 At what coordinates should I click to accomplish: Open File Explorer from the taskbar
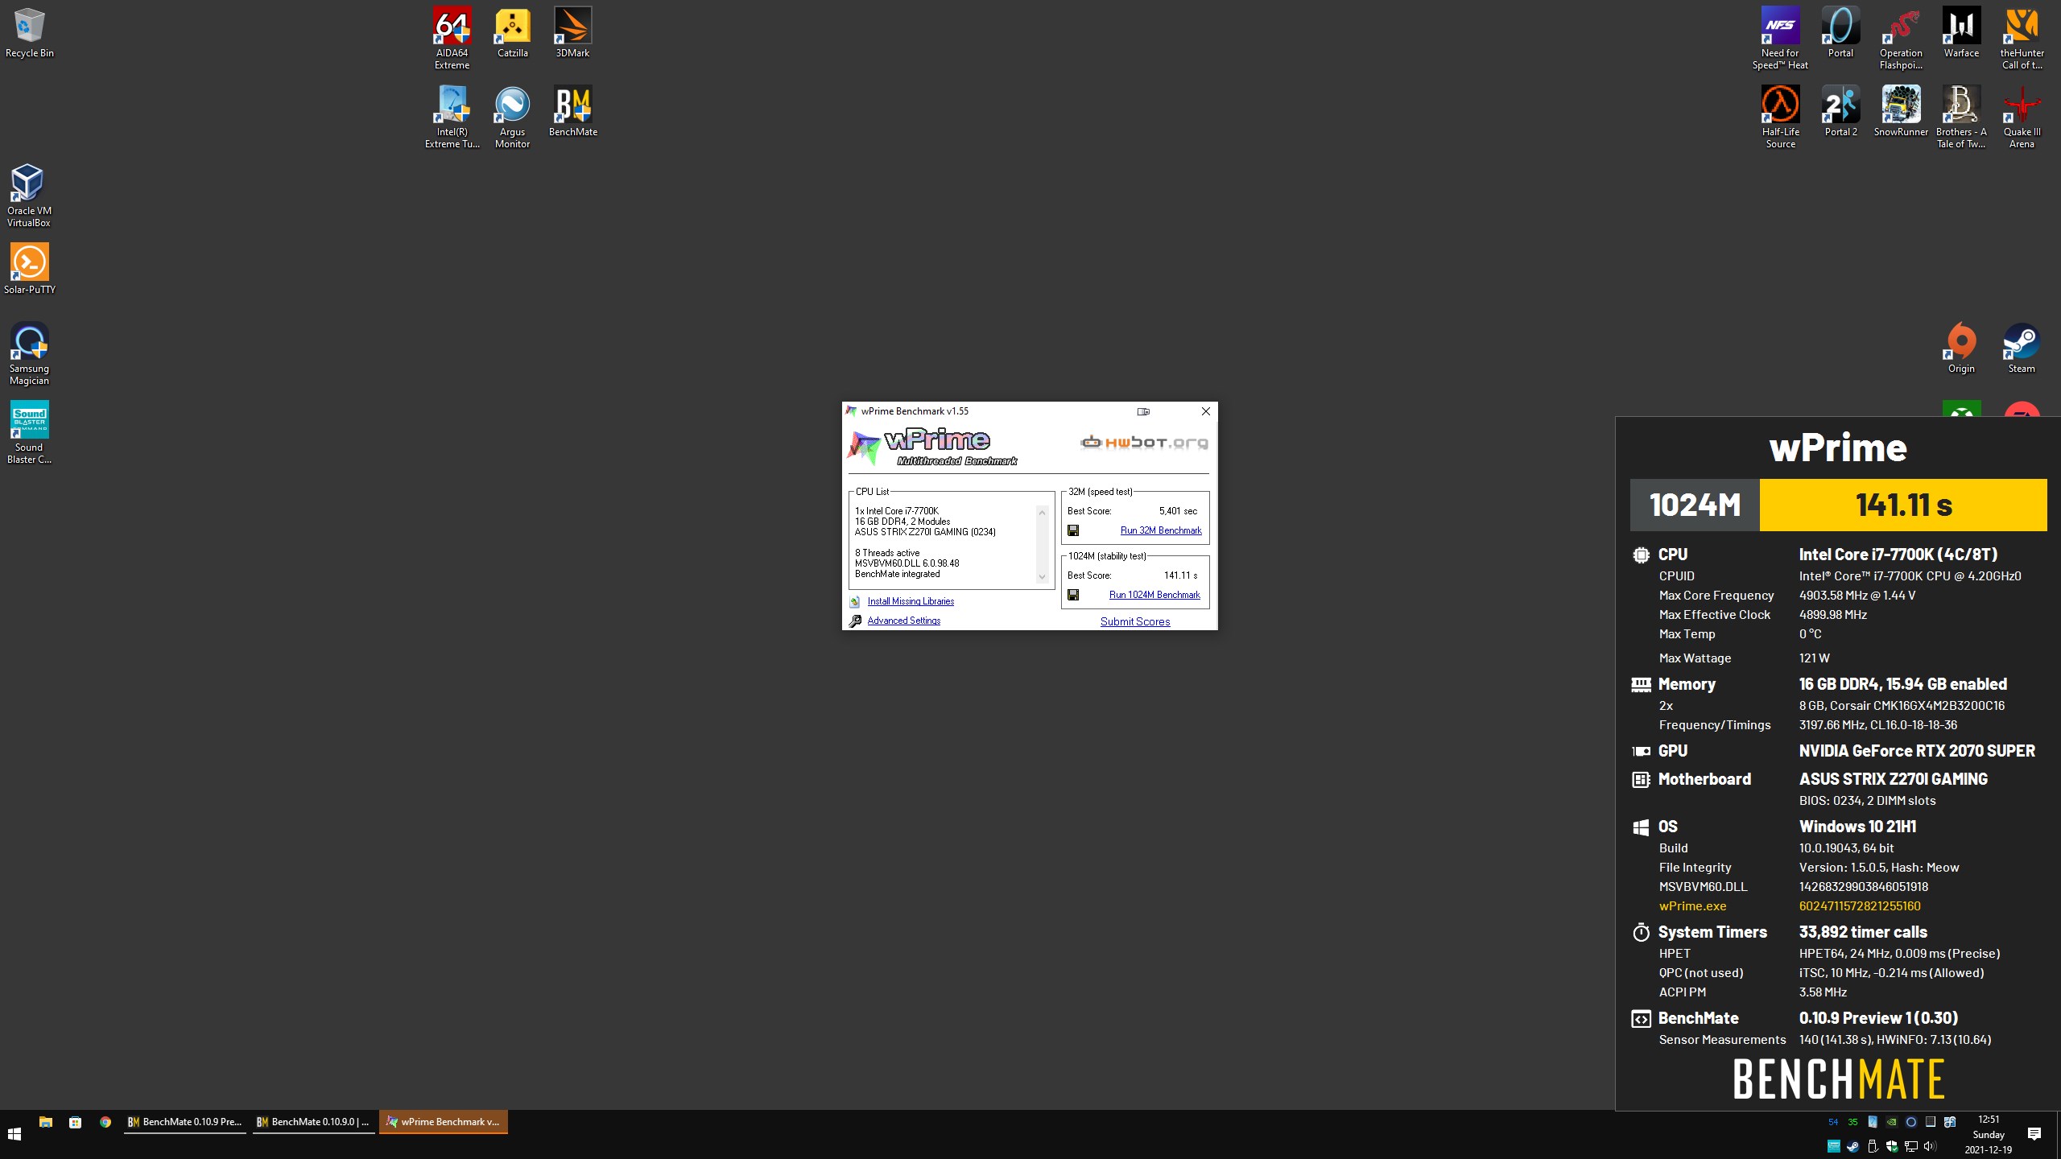tap(46, 1122)
